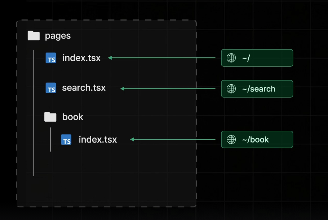
Task: Click TS icon of index.tsx inside book
Action: [x=66, y=140]
